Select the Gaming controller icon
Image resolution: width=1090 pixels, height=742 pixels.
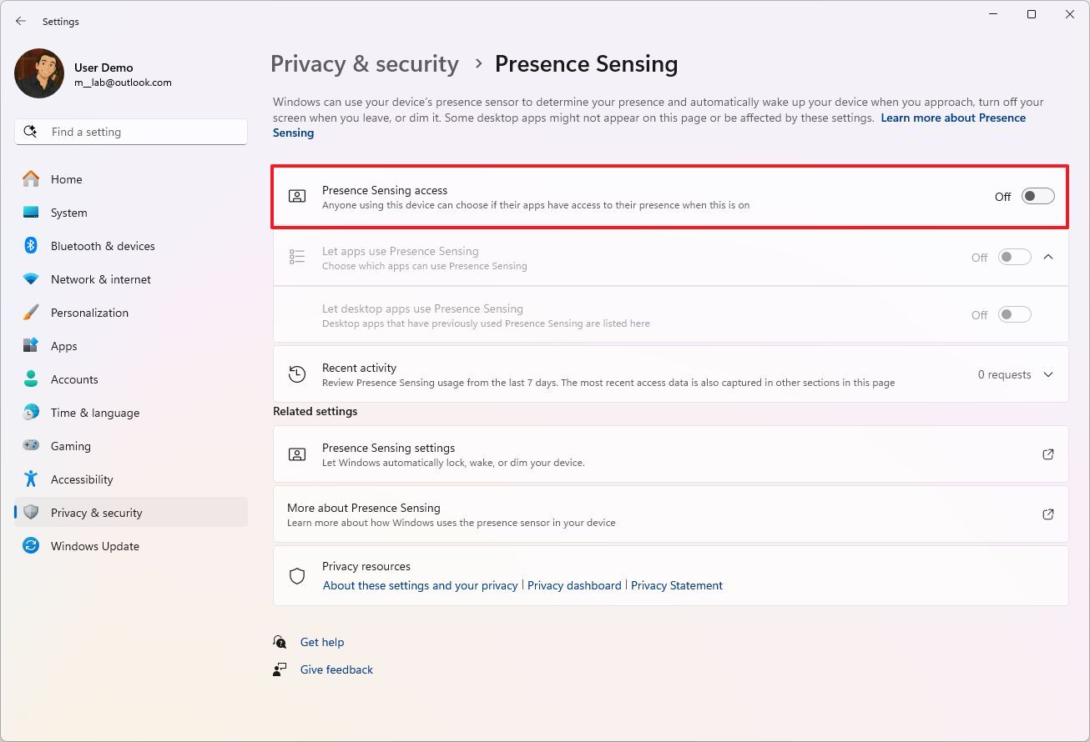click(31, 446)
